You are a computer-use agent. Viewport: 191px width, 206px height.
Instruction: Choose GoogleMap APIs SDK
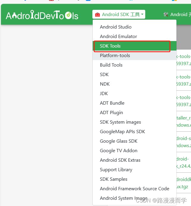point(135,132)
